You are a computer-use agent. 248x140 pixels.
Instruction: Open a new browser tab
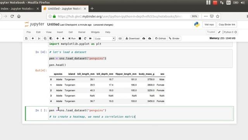pyautogui.click(x=92, y=9)
